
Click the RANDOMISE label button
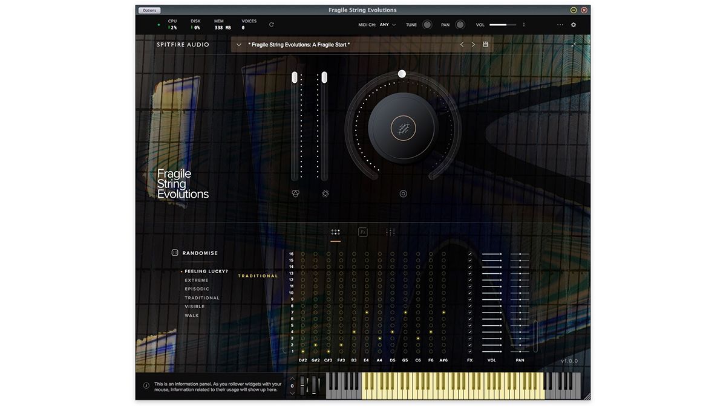200,253
